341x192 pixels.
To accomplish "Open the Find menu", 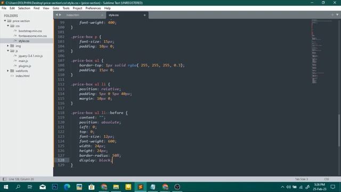I will pos(36,9).
